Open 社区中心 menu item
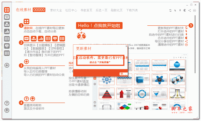Viewport: 201px width, 121px height. pos(71,10)
